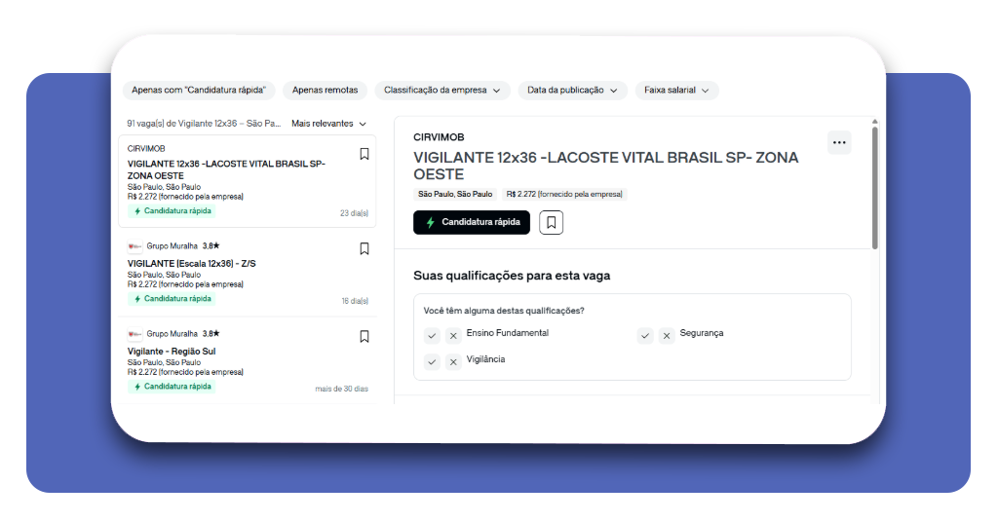Click green Candidatura rápida tag in Escala 12x36 card
This screenshot has height=522, width=998.
[172, 299]
